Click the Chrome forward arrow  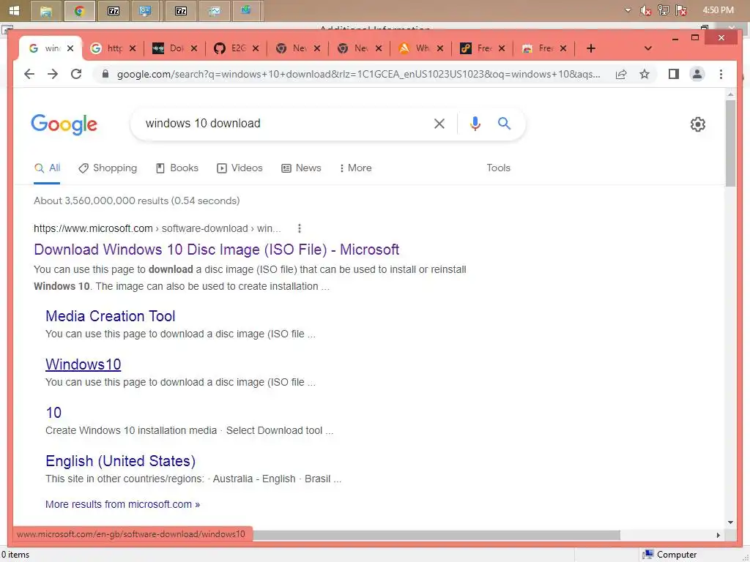pyautogui.click(x=53, y=74)
